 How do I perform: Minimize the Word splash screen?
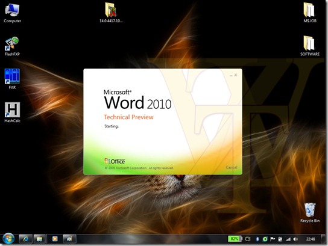231,75
